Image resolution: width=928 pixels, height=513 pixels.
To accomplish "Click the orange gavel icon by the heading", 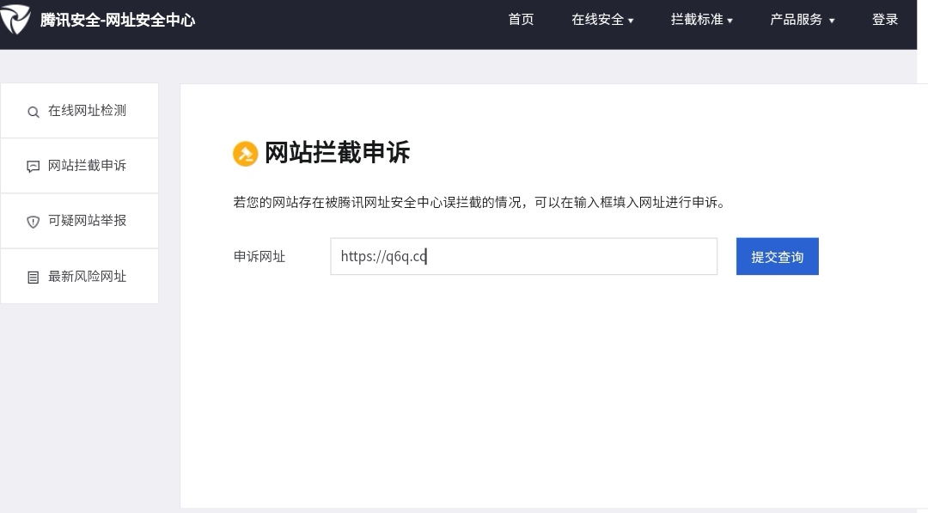I will pyautogui.click(x=246, y=154).
